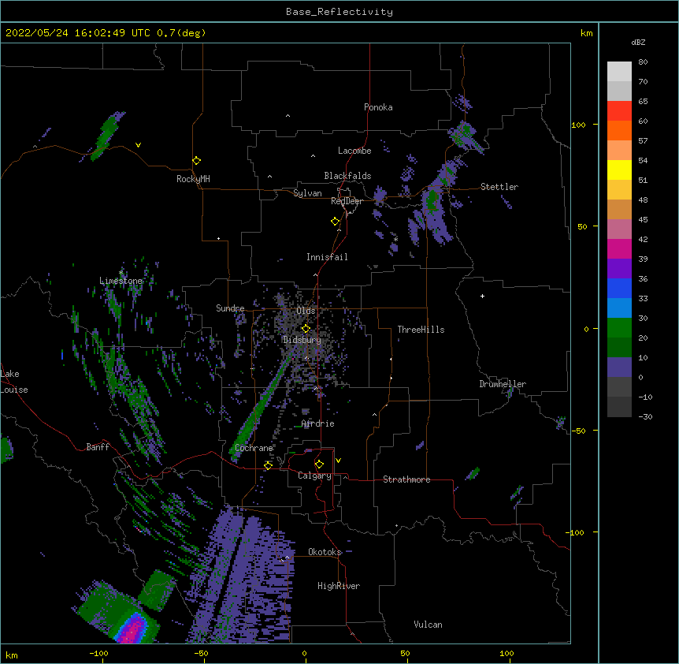Select the bright green 20-30 dBZ swatch

point(619,328)
